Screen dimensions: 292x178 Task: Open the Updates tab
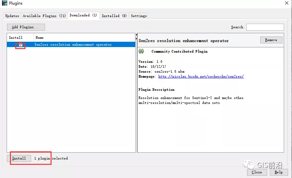[x=12, y=16]
